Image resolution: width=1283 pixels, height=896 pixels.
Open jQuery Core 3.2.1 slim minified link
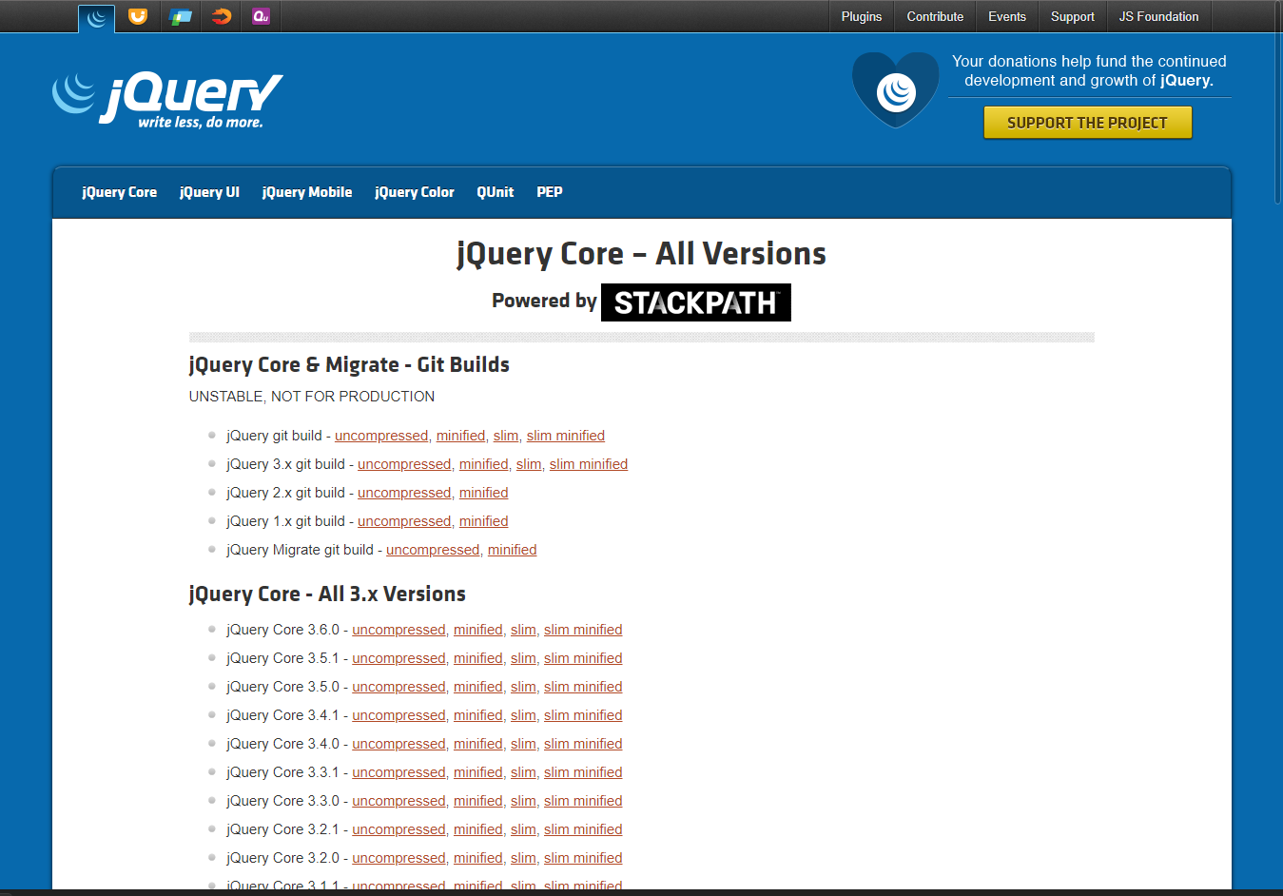pos(583,829)
